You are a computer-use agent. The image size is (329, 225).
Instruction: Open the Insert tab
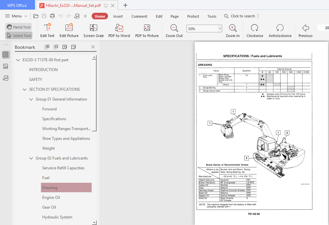pos(118,16)
